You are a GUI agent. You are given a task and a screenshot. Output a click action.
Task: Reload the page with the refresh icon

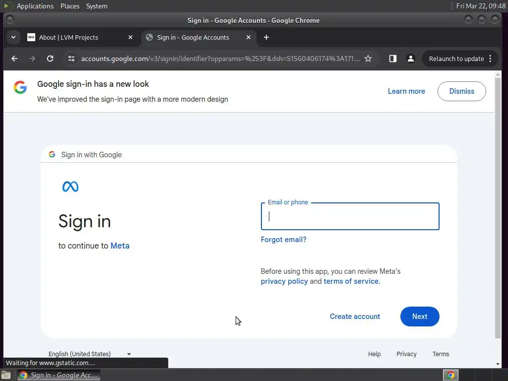(x=50, y=59)
